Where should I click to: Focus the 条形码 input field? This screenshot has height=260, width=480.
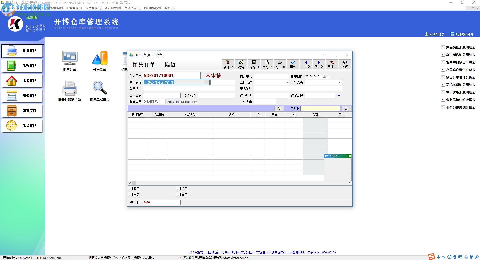(x=320, y=108)
